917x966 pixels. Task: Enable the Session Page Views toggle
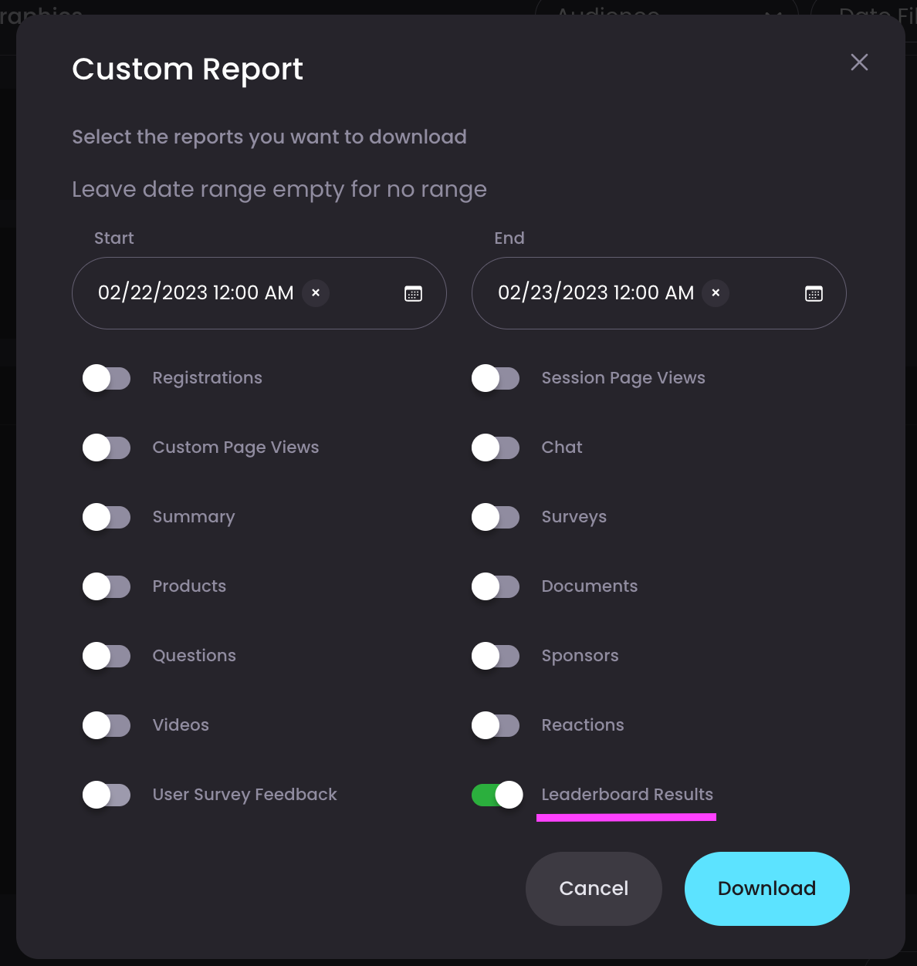(x=496, y=378)
